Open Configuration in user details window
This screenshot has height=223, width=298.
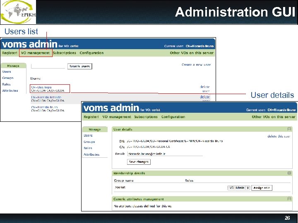pyautogui.click(x=173, y=117)
